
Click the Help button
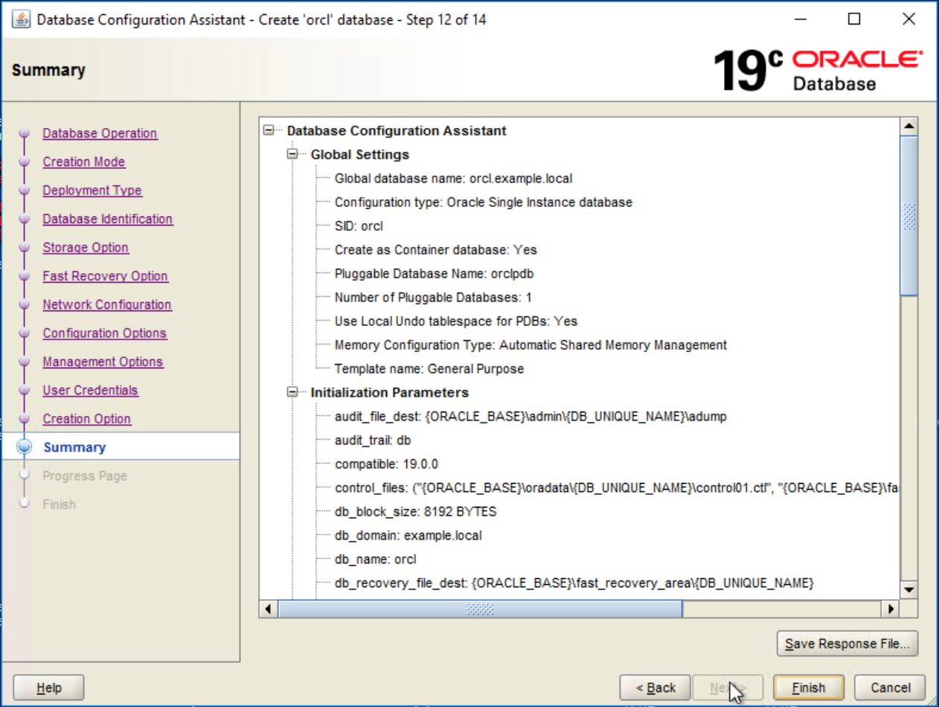[x=49, y=688]
